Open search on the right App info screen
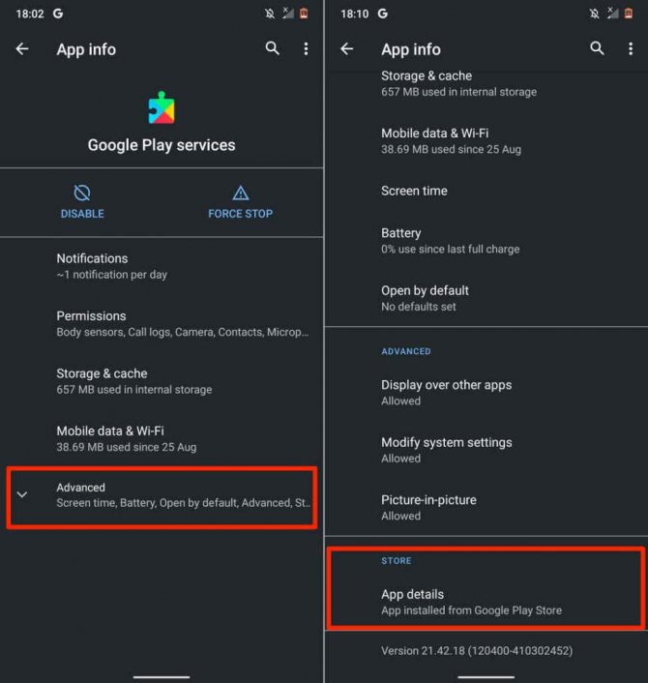The height and width of the screenshot is (683, 648). [597, 48]
